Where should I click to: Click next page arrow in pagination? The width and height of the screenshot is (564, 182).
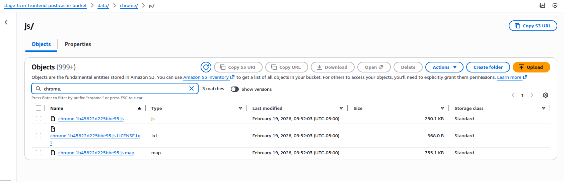point(532,95)
